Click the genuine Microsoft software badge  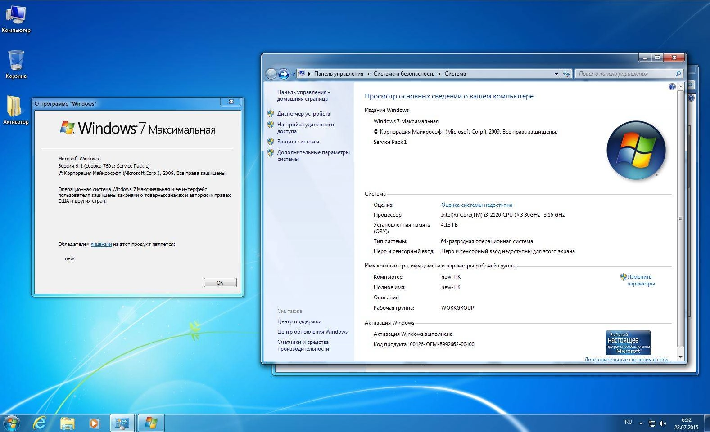tap(628, 343)
